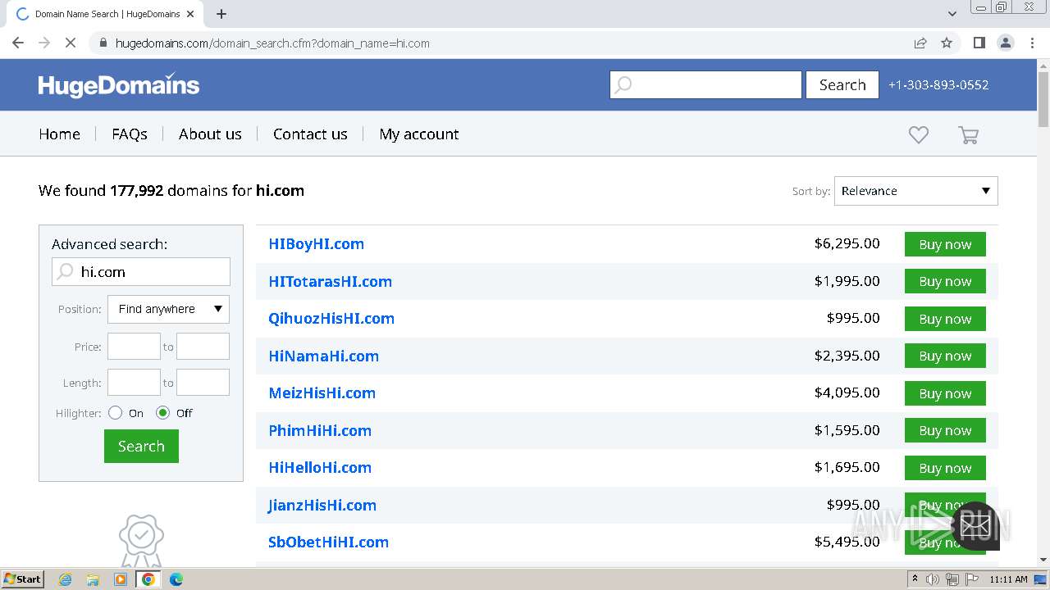This screenshot has height=590, width=1050.
Task: Open PhimHiHi.com domain link
Action: point(320,430)
